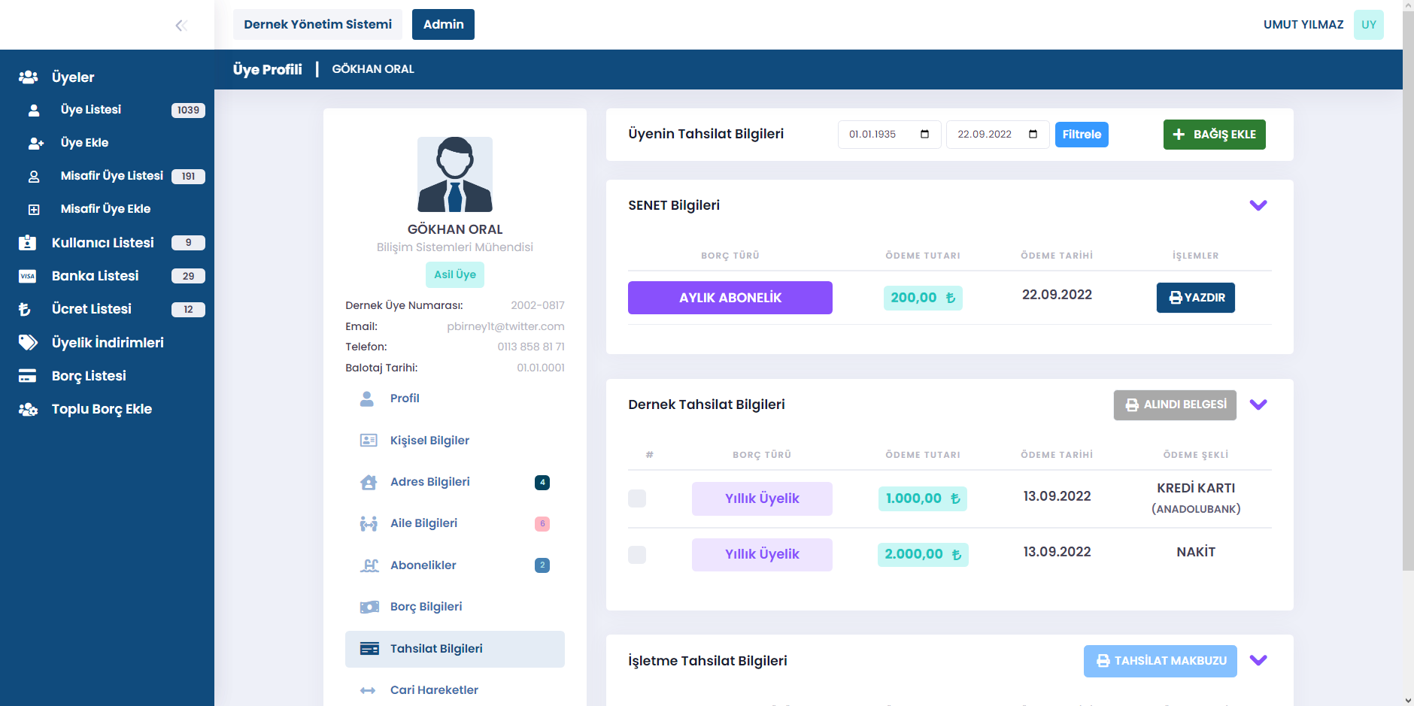Click the Üyelik İndirimleri tag icon
The width and height of the screenshot is (1414, 706).
click(x=28, y=343)
